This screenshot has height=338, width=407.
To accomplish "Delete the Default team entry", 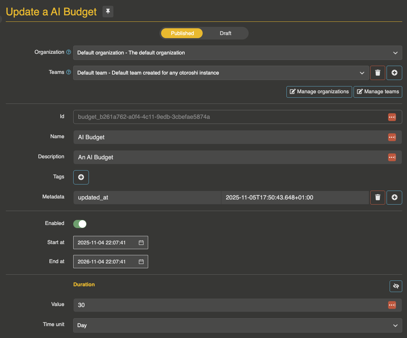I will (x=377, y=73).
